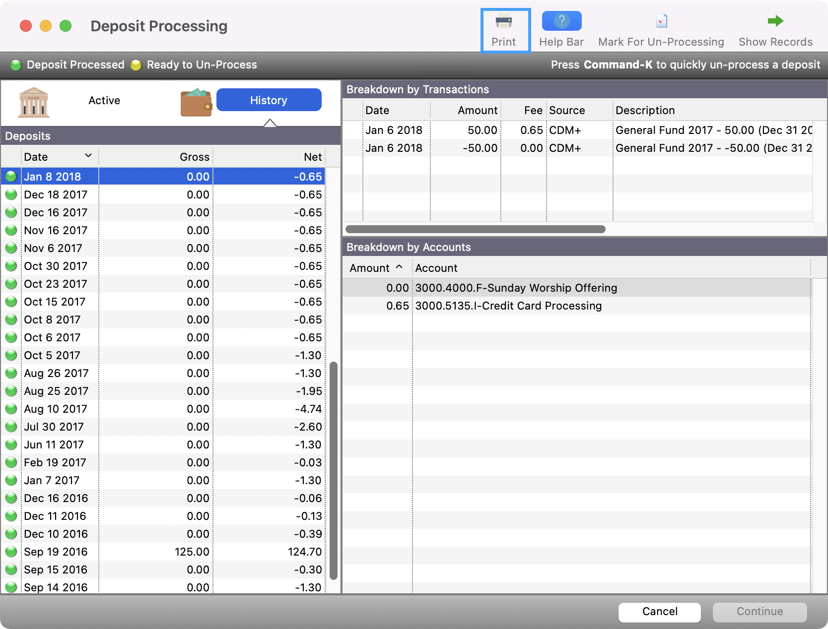Click the wallet icon beside History
The height and width of the screenshot is (629, 828).
(x=196, y=102)
